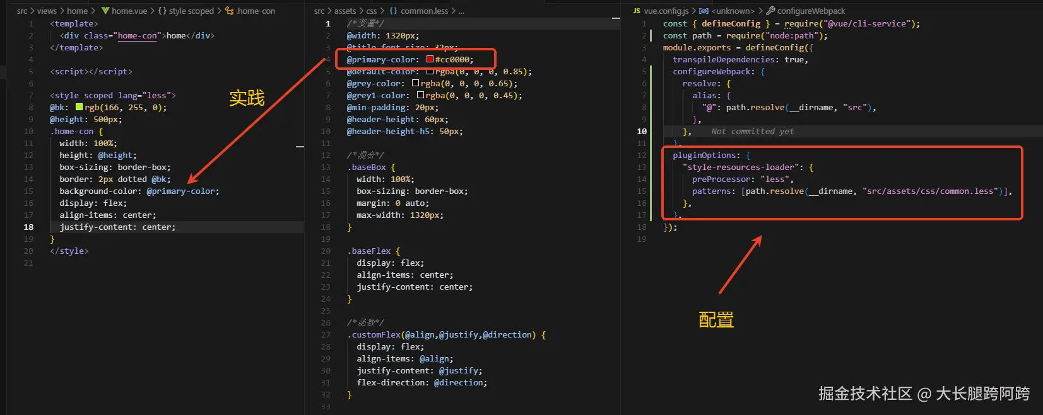Click the closing </style> tag
The width and height of the screenshot is (1043, 415).
coord(69,251)
